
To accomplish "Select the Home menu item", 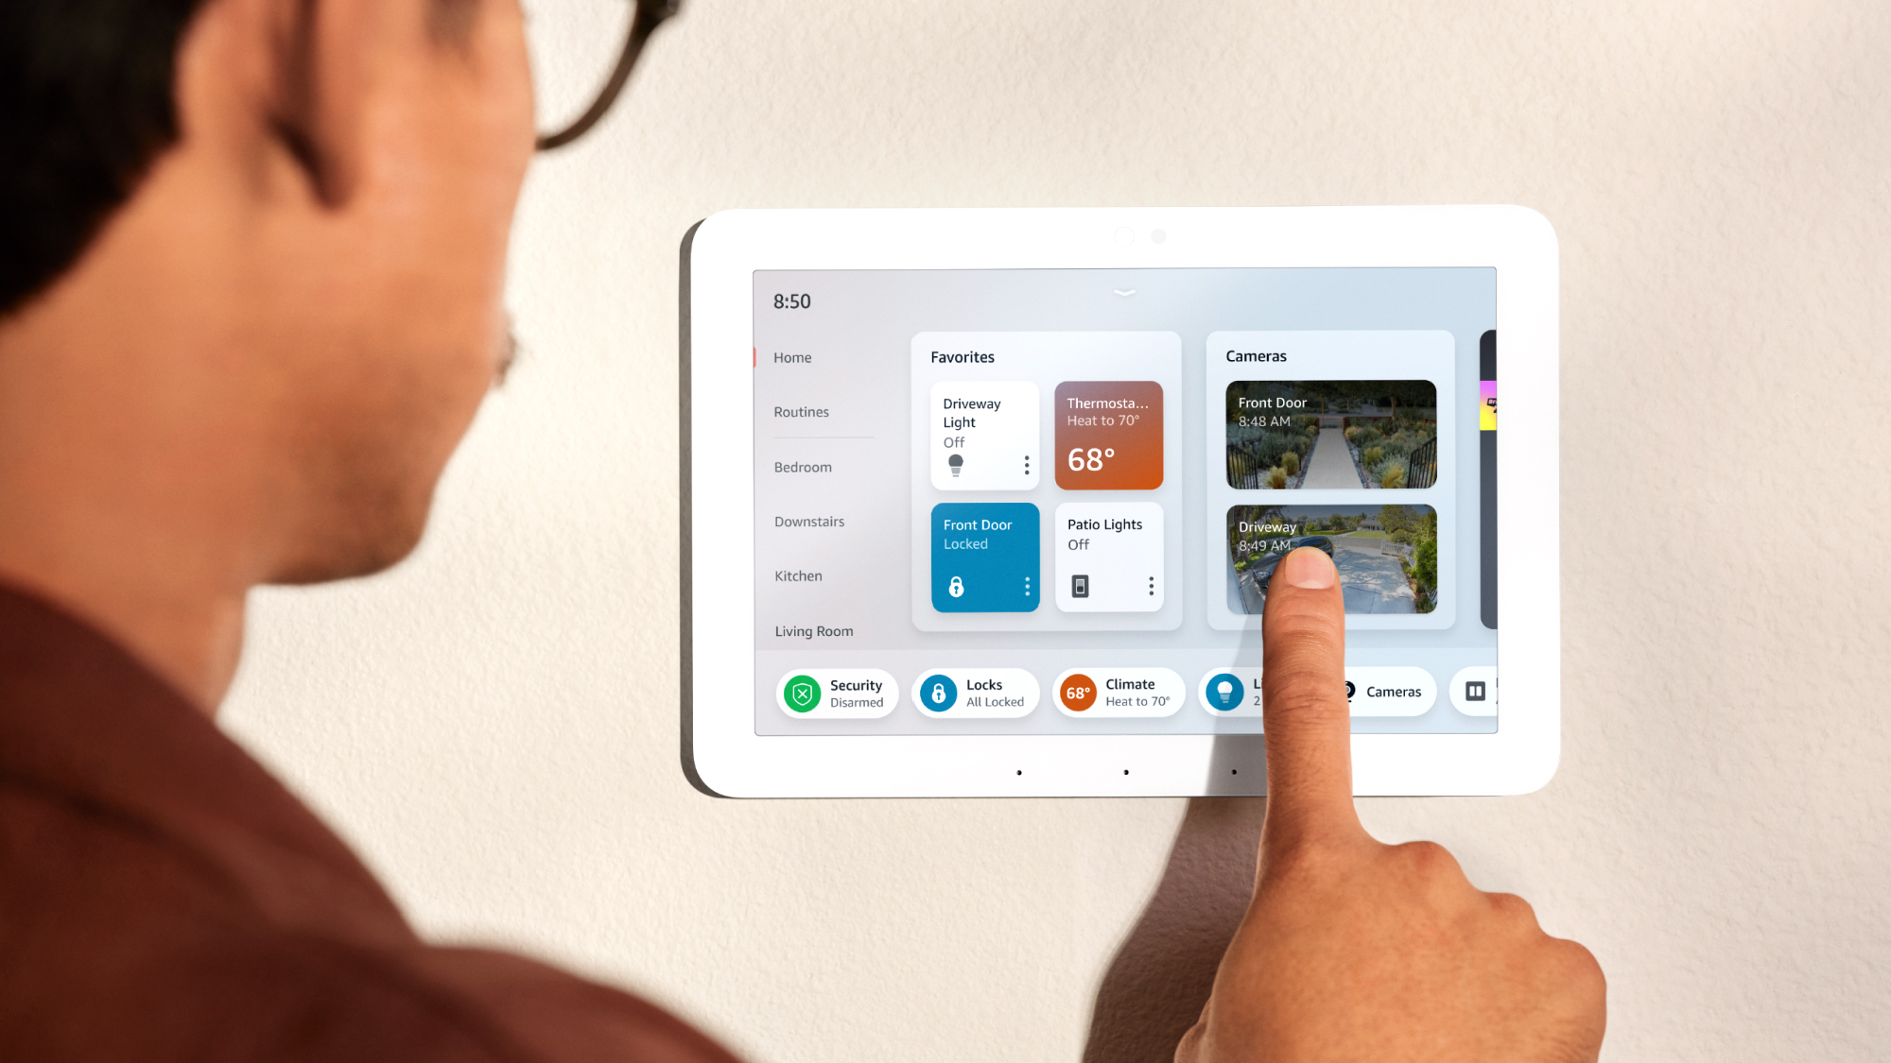I will pyautogui.click(x=791, y=357).
